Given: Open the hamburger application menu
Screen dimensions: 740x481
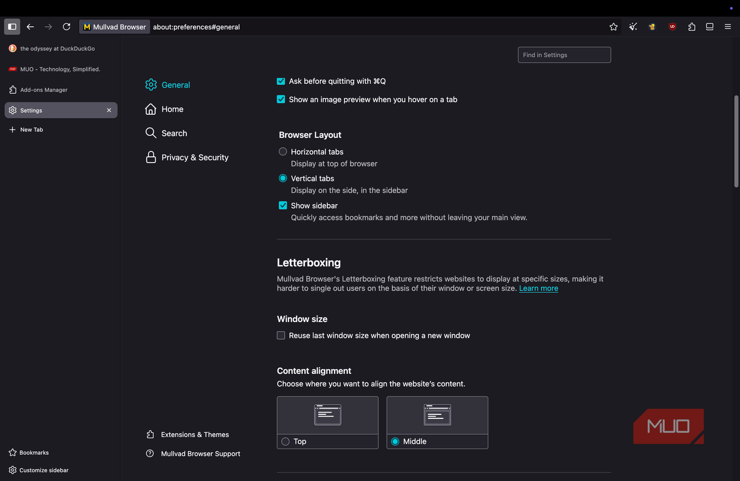Looking at the screenshot, I should point(728,27).
